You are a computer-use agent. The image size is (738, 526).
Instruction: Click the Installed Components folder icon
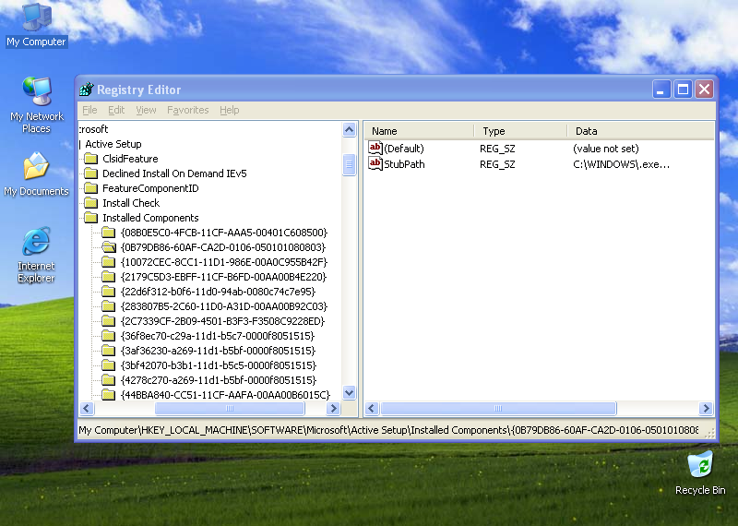[90, 218]
